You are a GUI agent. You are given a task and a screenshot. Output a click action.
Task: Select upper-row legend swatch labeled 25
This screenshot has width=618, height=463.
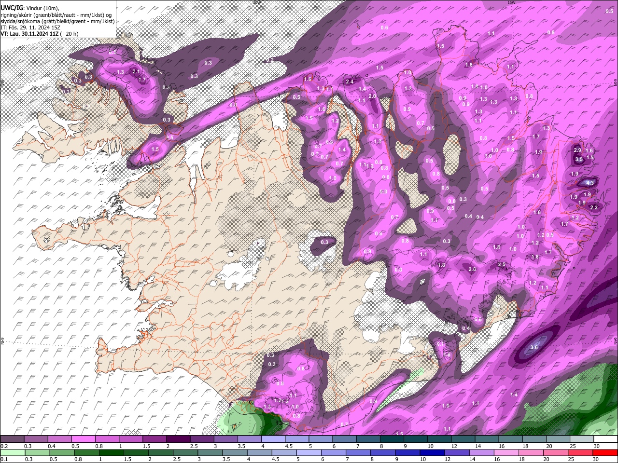pos(582,439)
